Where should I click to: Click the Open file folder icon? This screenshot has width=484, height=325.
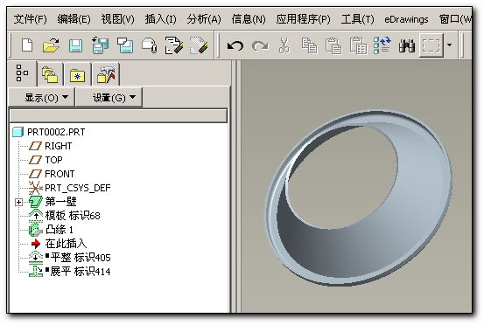52,45
